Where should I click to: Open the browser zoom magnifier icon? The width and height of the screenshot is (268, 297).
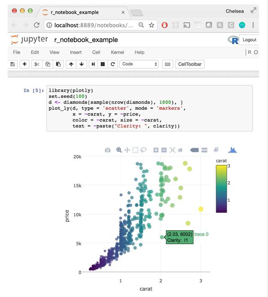pyautogui.click(x=141, y=25)
